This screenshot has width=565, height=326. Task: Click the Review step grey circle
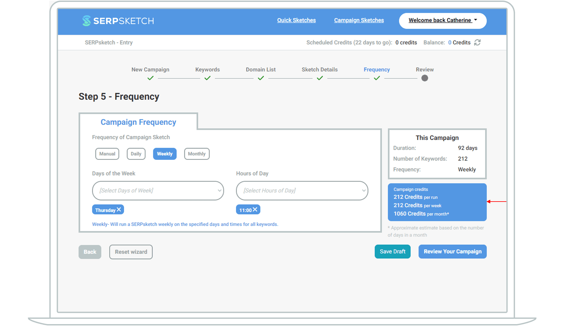[x=425, y=78]
